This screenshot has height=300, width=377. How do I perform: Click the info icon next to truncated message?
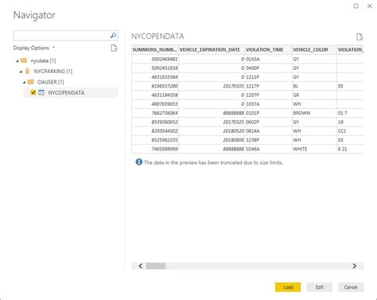pos(139,162)
